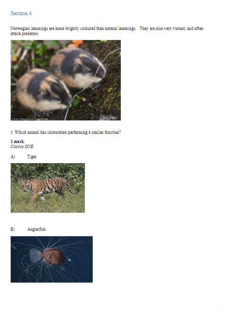Click the "attack predators" line of text
Image resolution: width=225 pixels, height=313 pixels.
(x=24, y=33)
